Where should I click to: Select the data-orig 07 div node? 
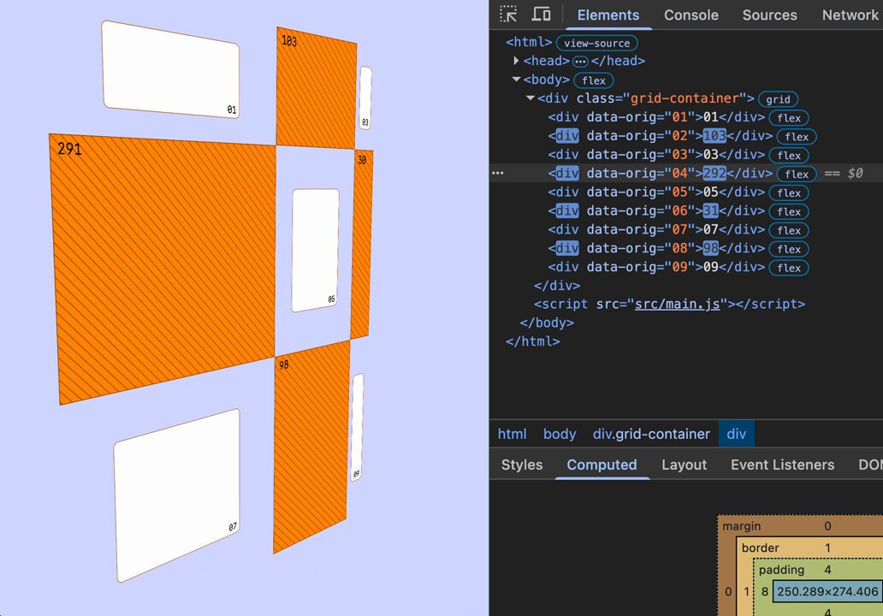click(x=656, y=230)
